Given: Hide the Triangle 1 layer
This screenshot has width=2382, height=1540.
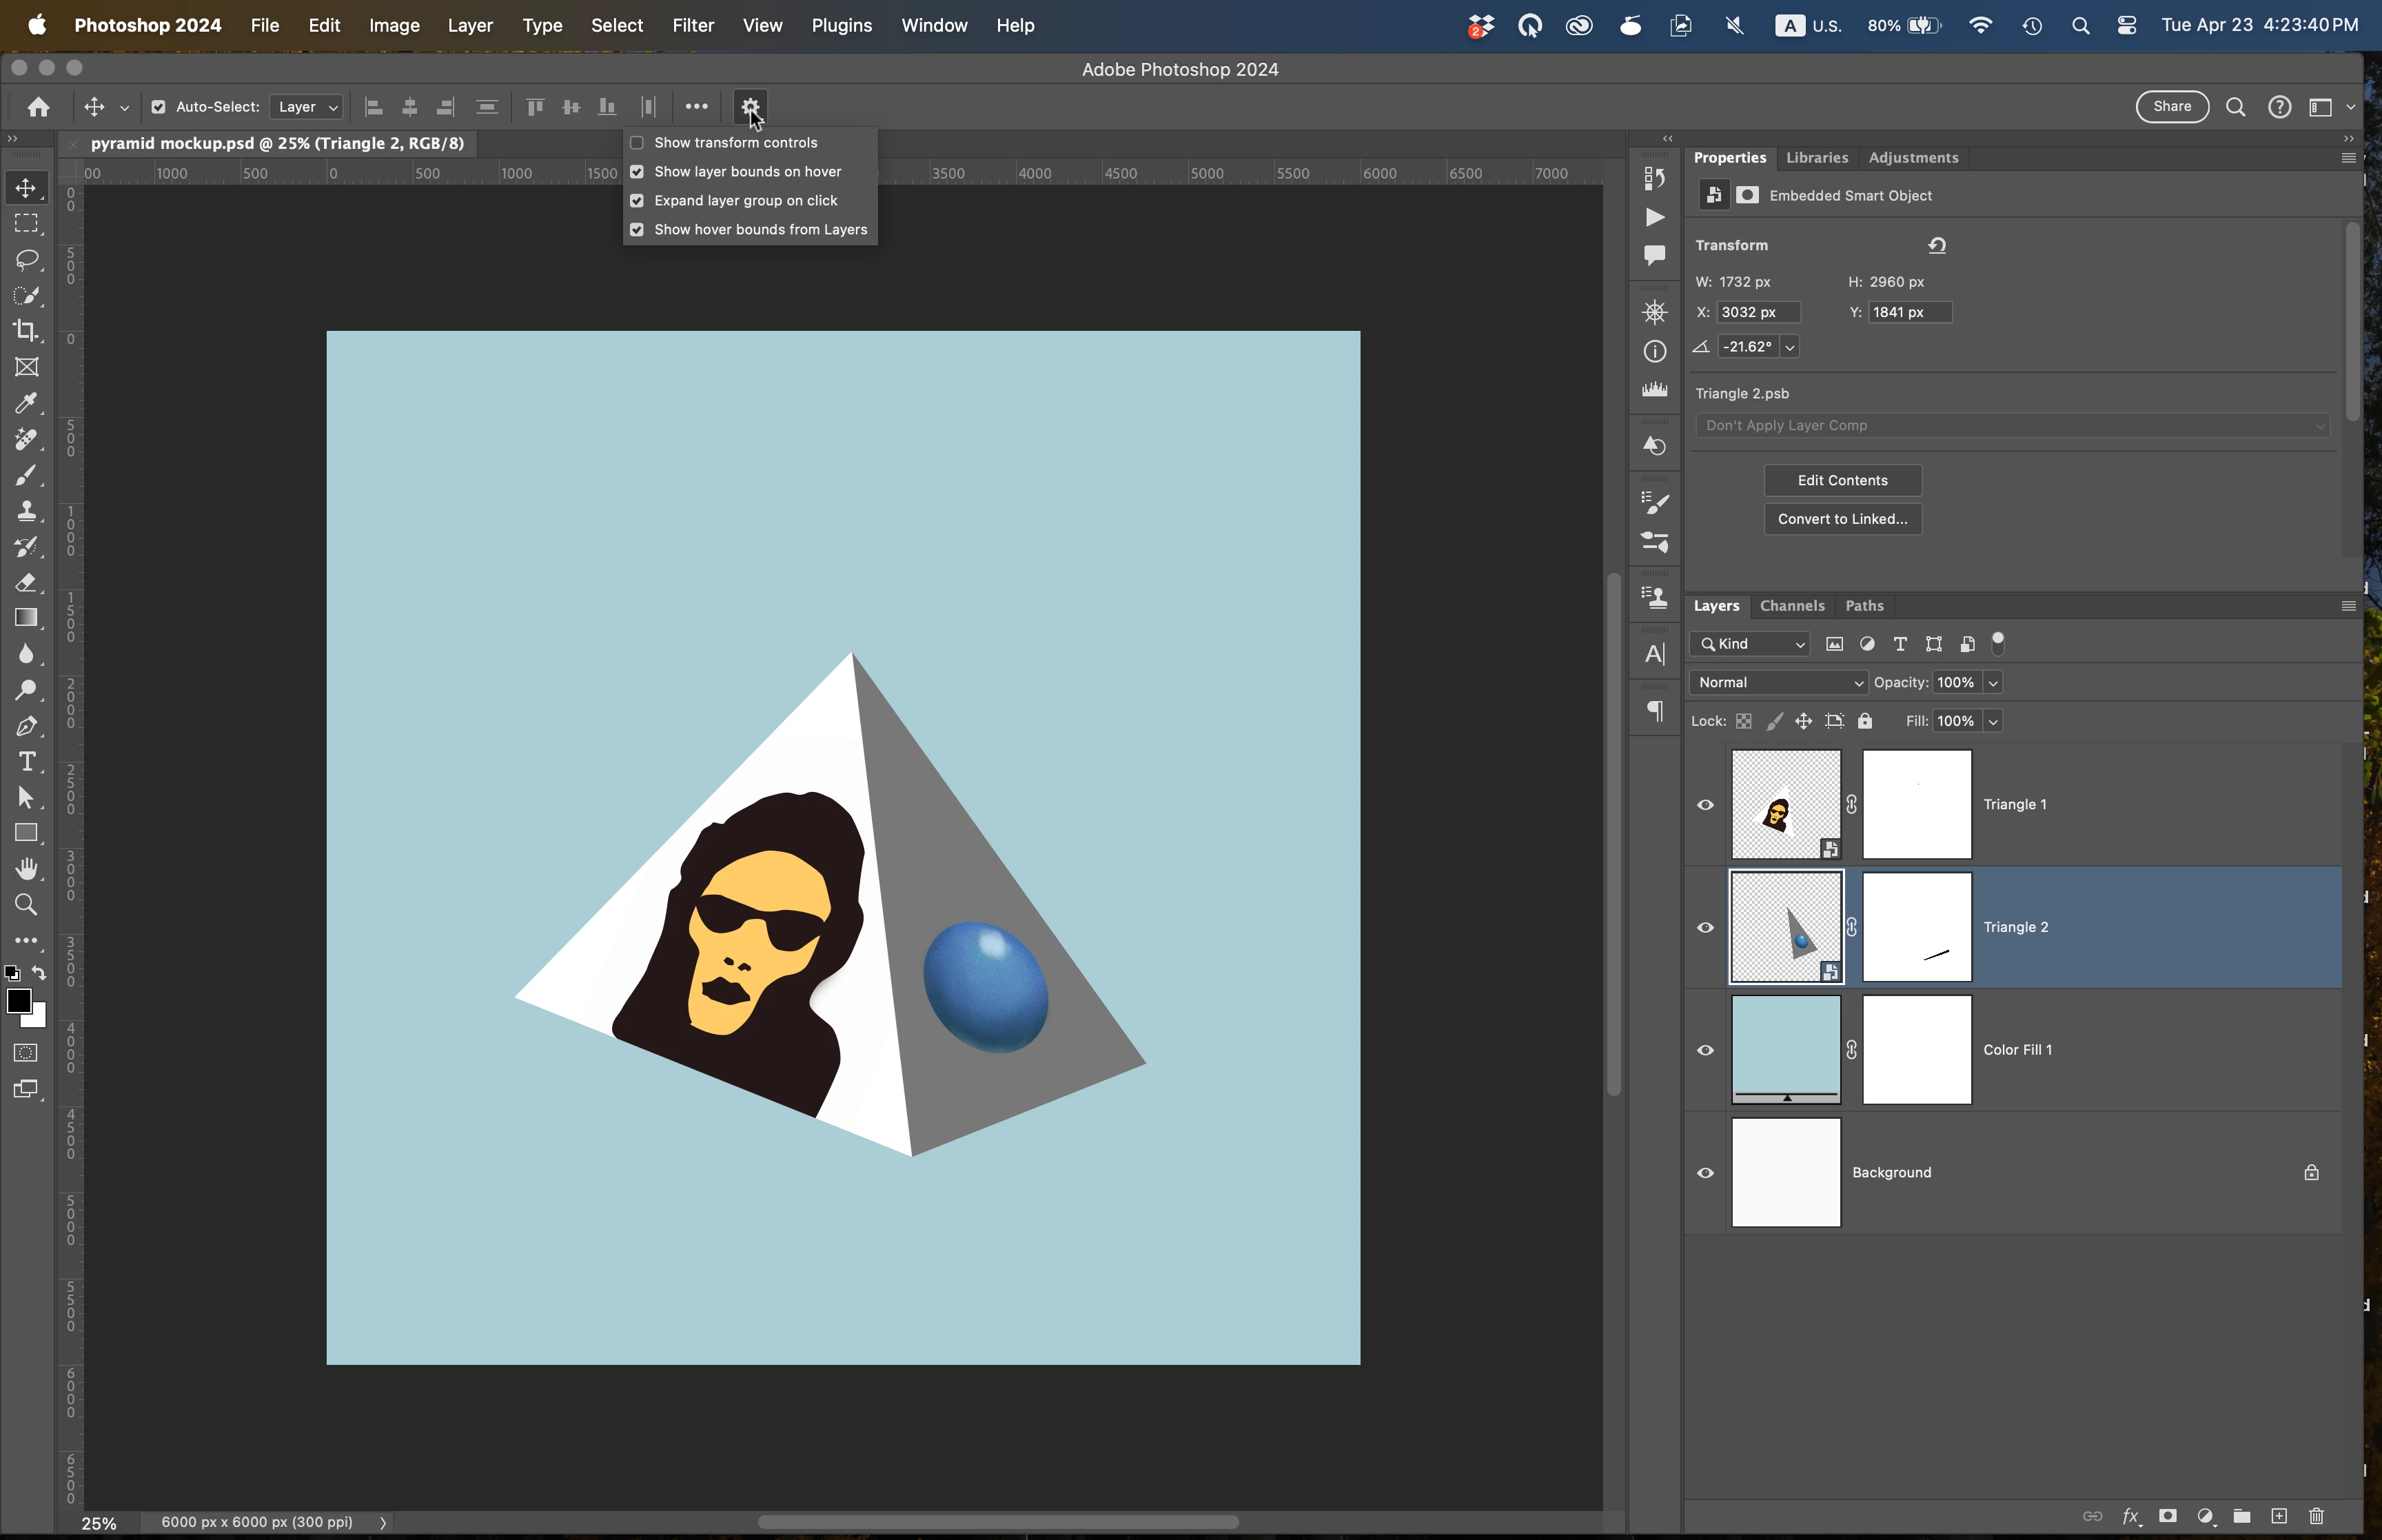Looking at the screenshot, I should [x=1705, y=805].
